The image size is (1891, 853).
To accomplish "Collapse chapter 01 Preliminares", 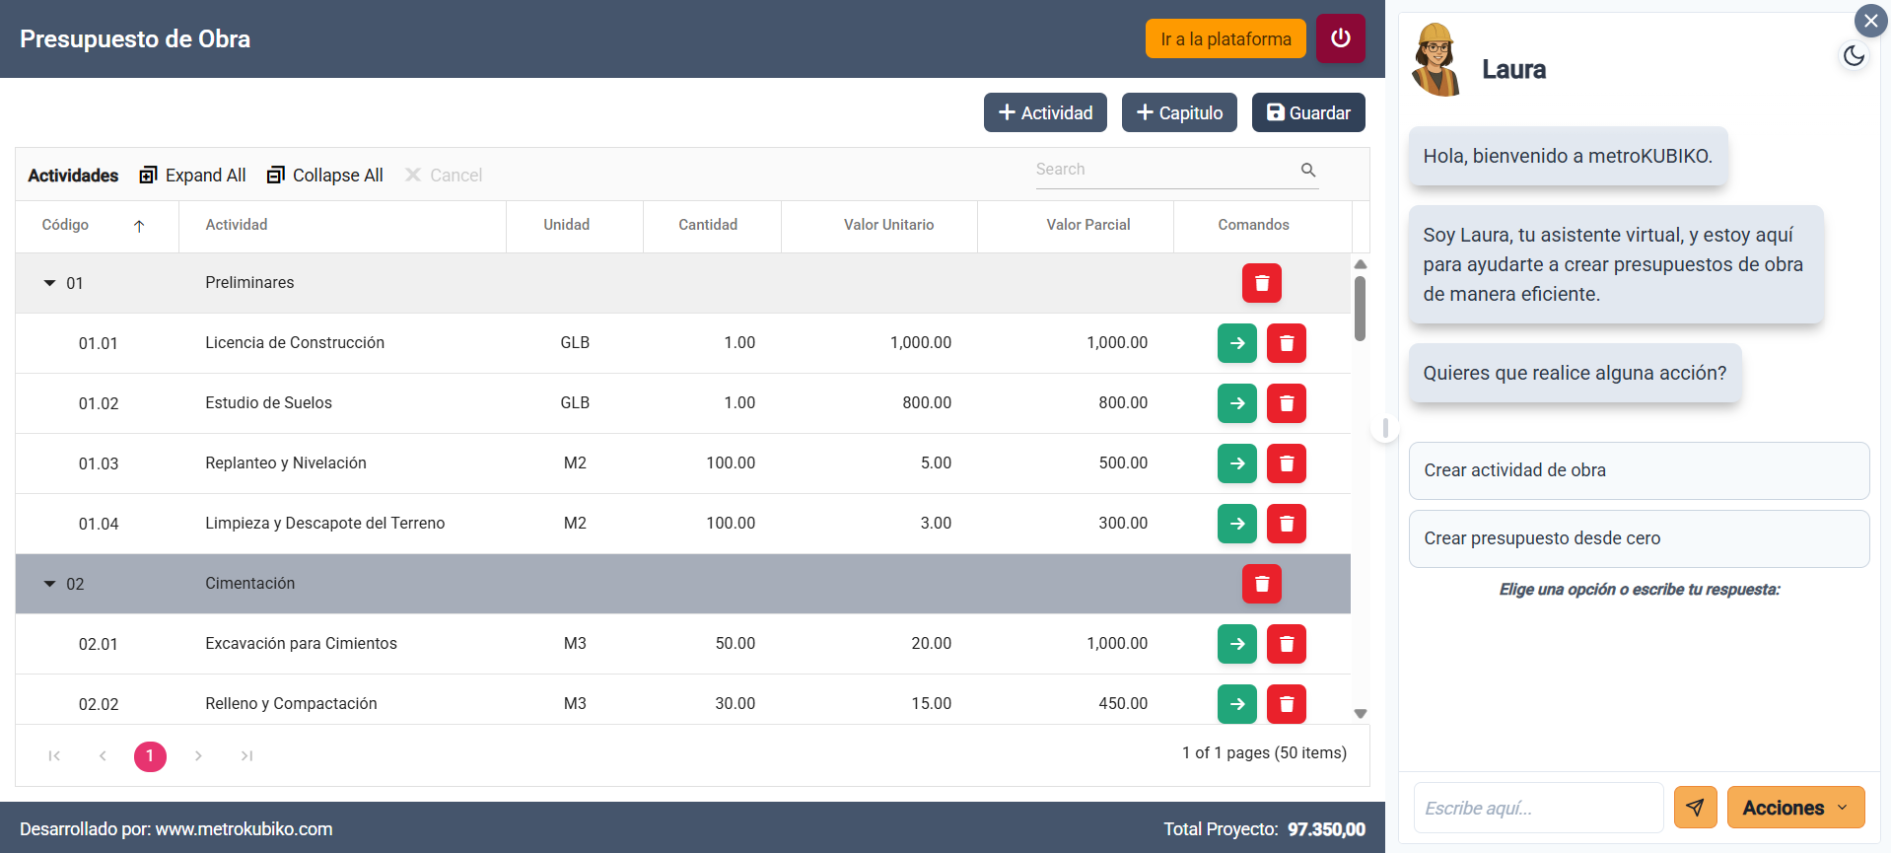I will (50, 283).
